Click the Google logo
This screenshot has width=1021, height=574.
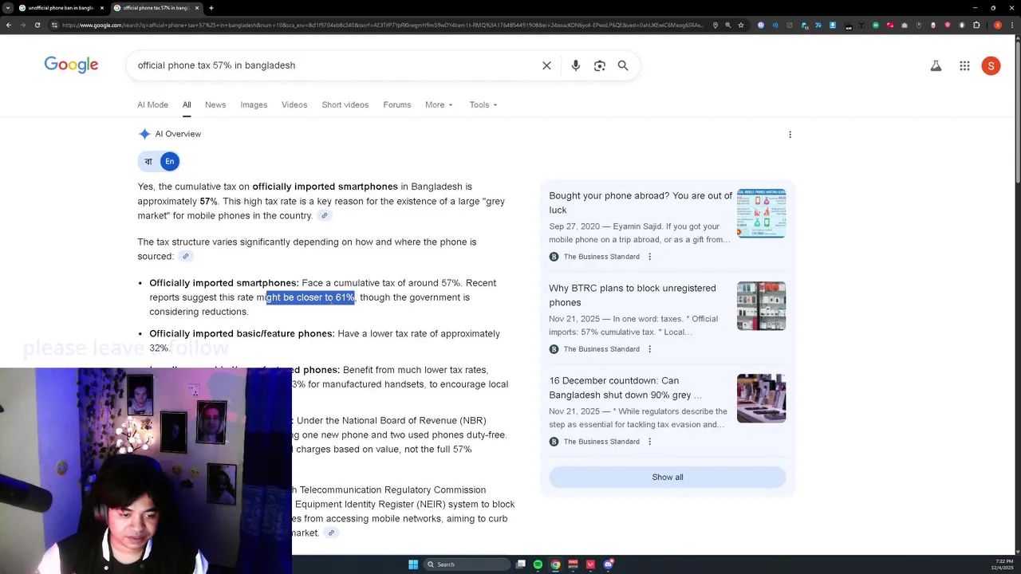71,65
